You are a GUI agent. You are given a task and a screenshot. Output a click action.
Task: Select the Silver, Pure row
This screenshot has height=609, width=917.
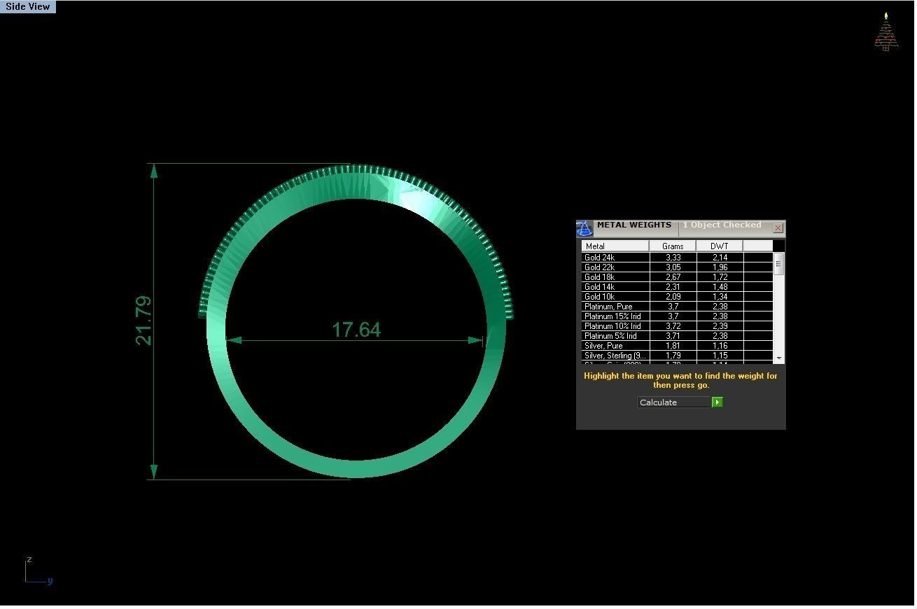pos(677,346)
